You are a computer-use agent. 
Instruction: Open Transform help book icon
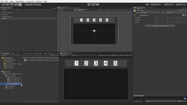pos(183,15)
